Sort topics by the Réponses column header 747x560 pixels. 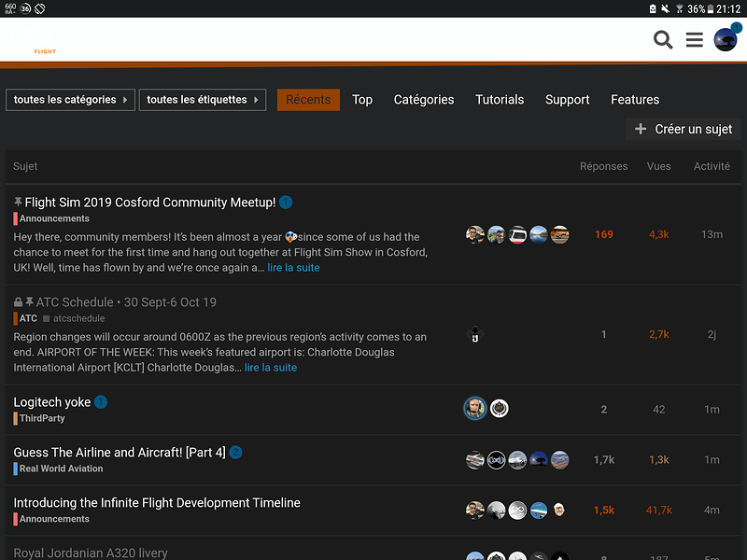pyautogui.click(x=603, y=166)
